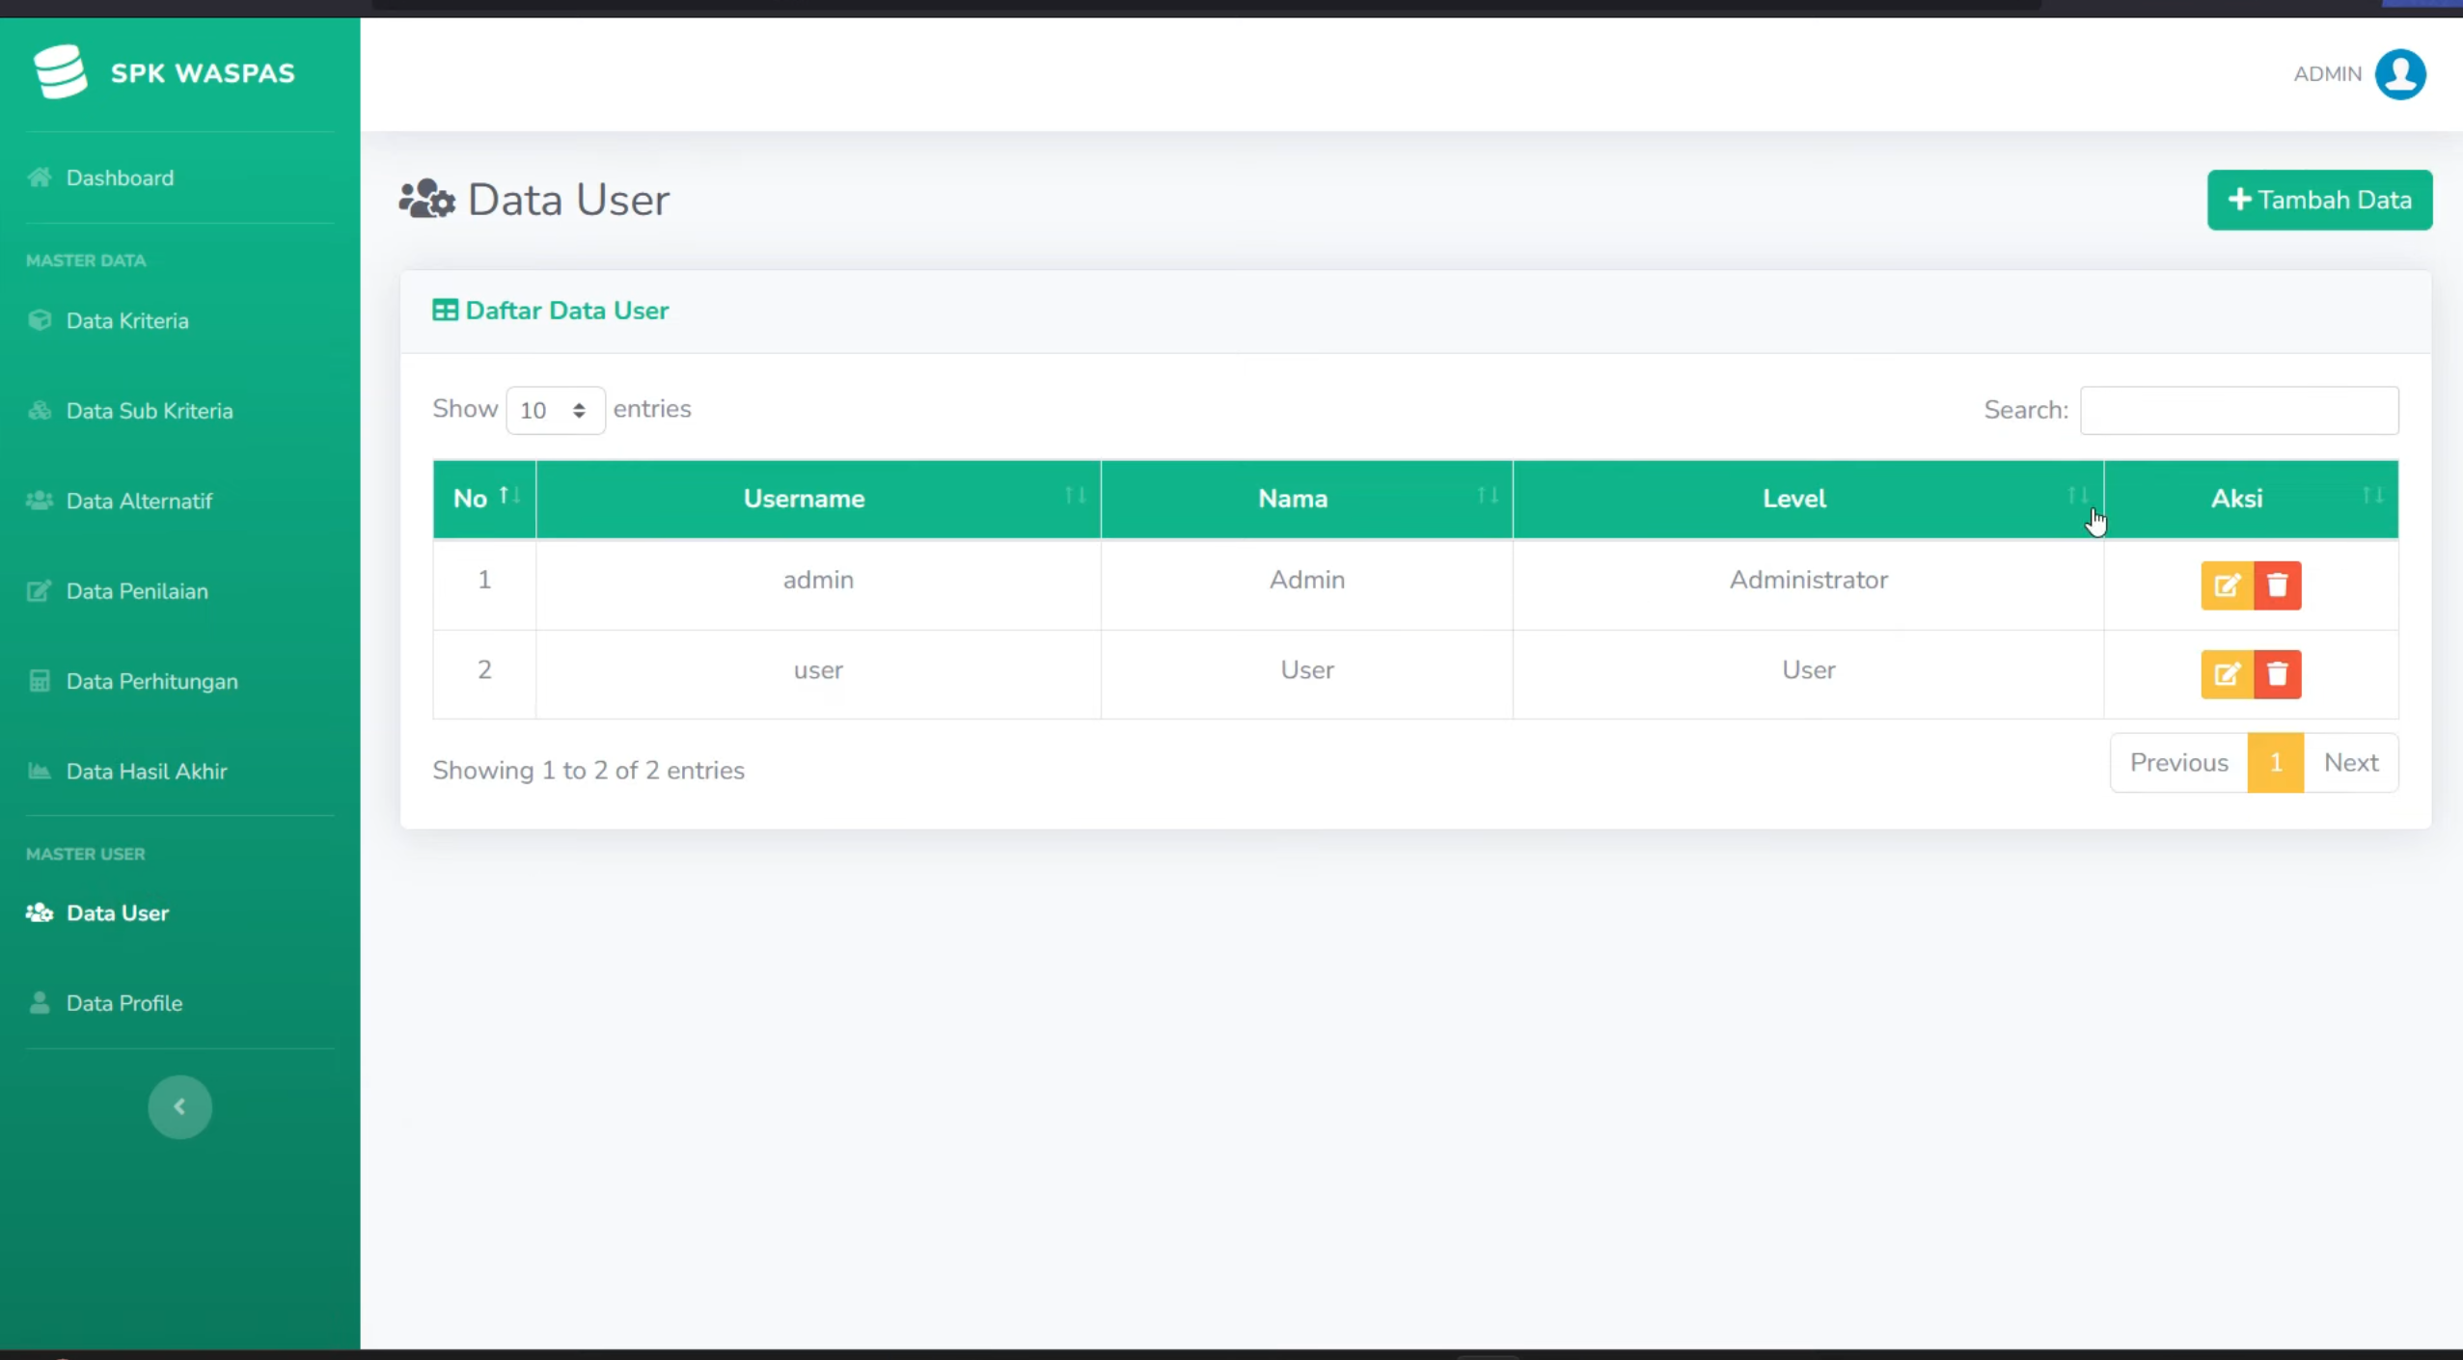The image size is (2463, 1360).
Task: Open Data Perhitungan from sidebar
Action: click(x=151, y=681)
